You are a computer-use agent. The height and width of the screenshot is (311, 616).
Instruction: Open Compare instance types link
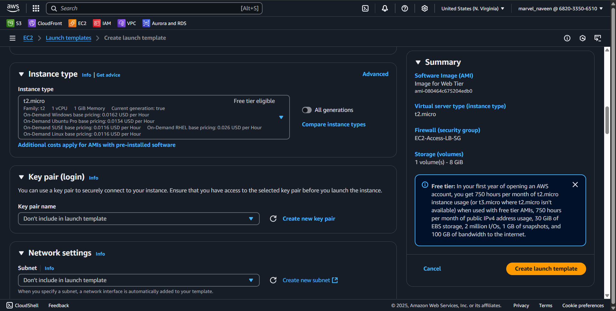point(334,124)
